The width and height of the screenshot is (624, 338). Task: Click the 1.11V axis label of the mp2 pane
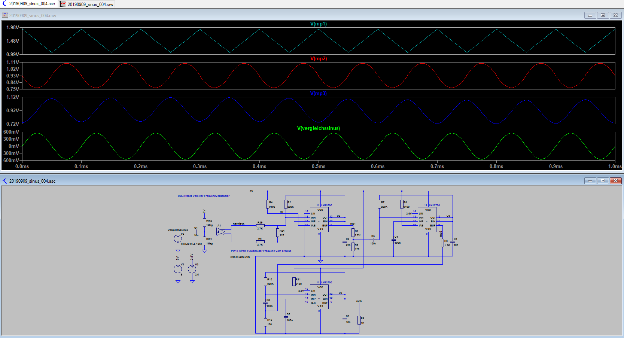tap(13, 62)
